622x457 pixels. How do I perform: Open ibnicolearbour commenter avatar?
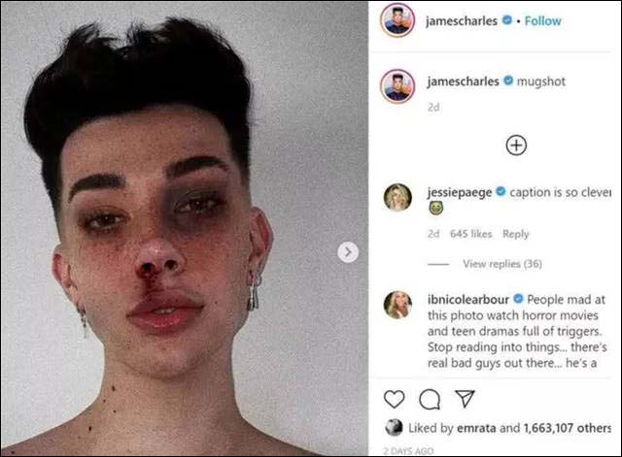(397, 305)
